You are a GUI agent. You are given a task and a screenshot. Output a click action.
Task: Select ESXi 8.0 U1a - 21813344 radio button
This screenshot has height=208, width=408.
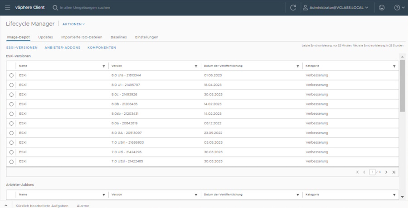[11, 76]
